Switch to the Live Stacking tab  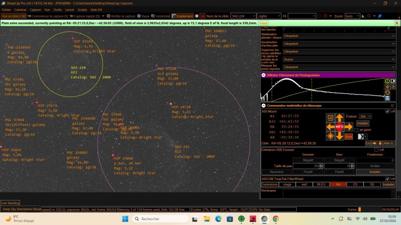10,203
